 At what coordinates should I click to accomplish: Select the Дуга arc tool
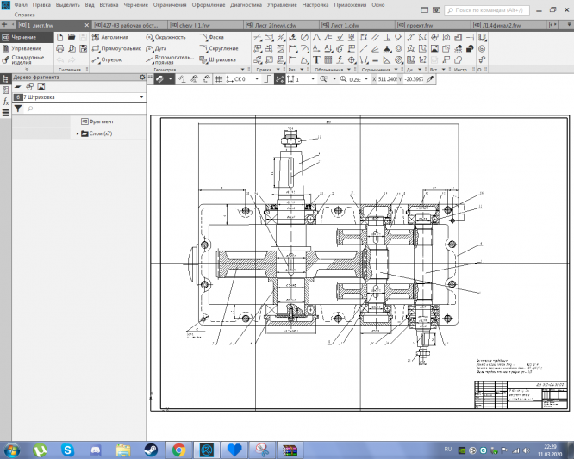coord(158,49)
